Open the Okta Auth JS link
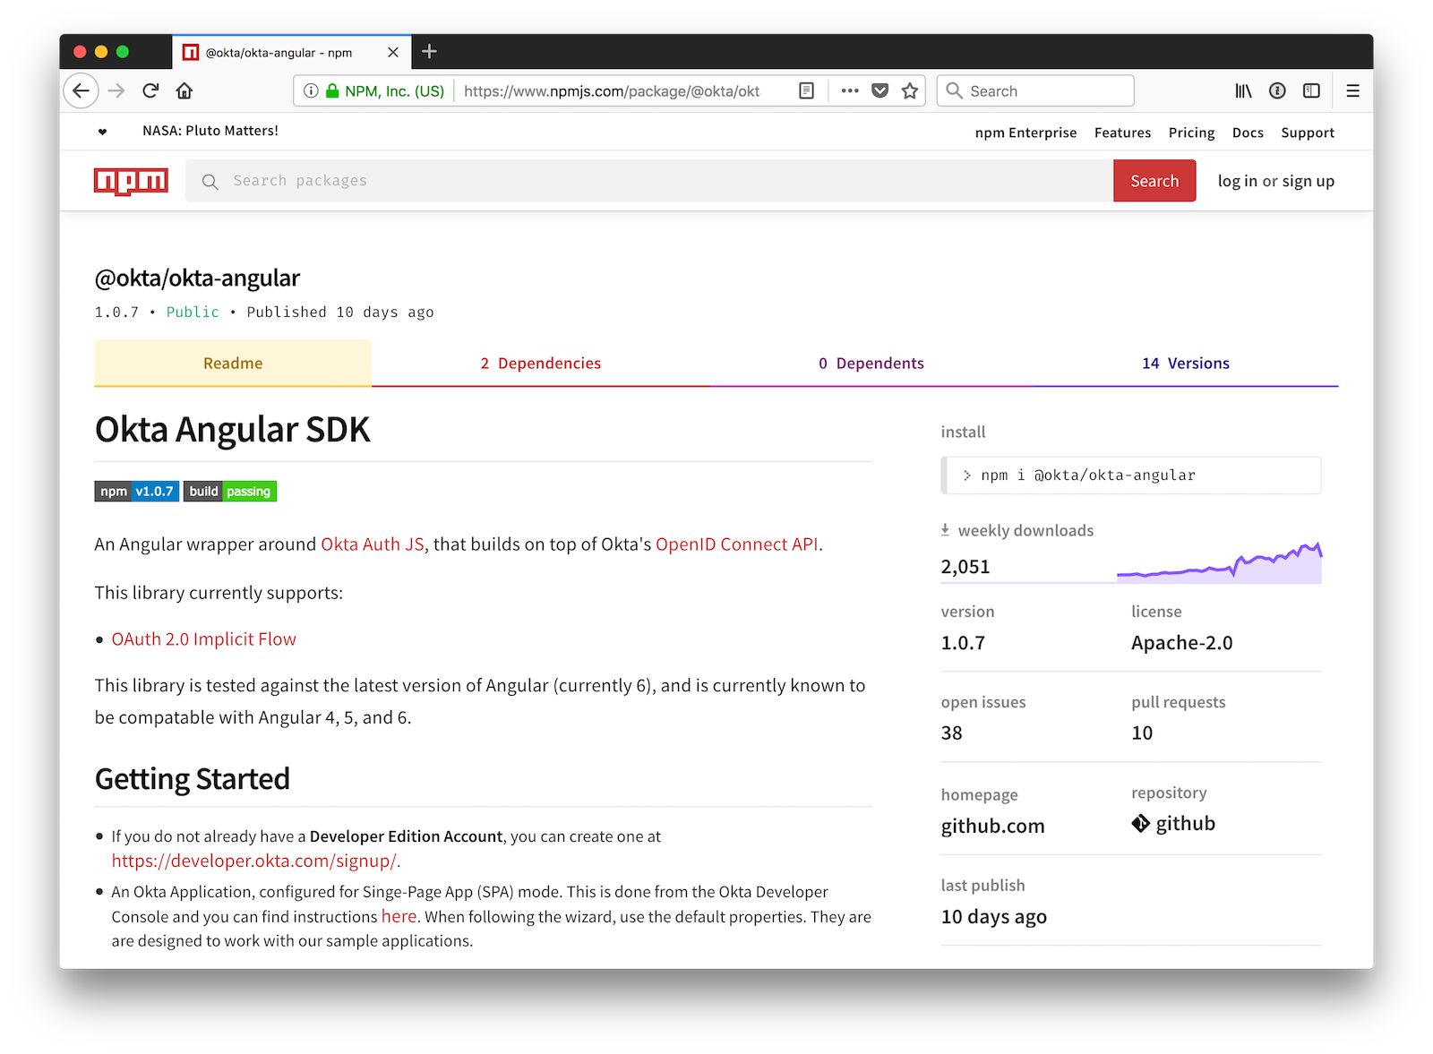The width and height of the screenshot is (1433, 1054). (372, 544)
